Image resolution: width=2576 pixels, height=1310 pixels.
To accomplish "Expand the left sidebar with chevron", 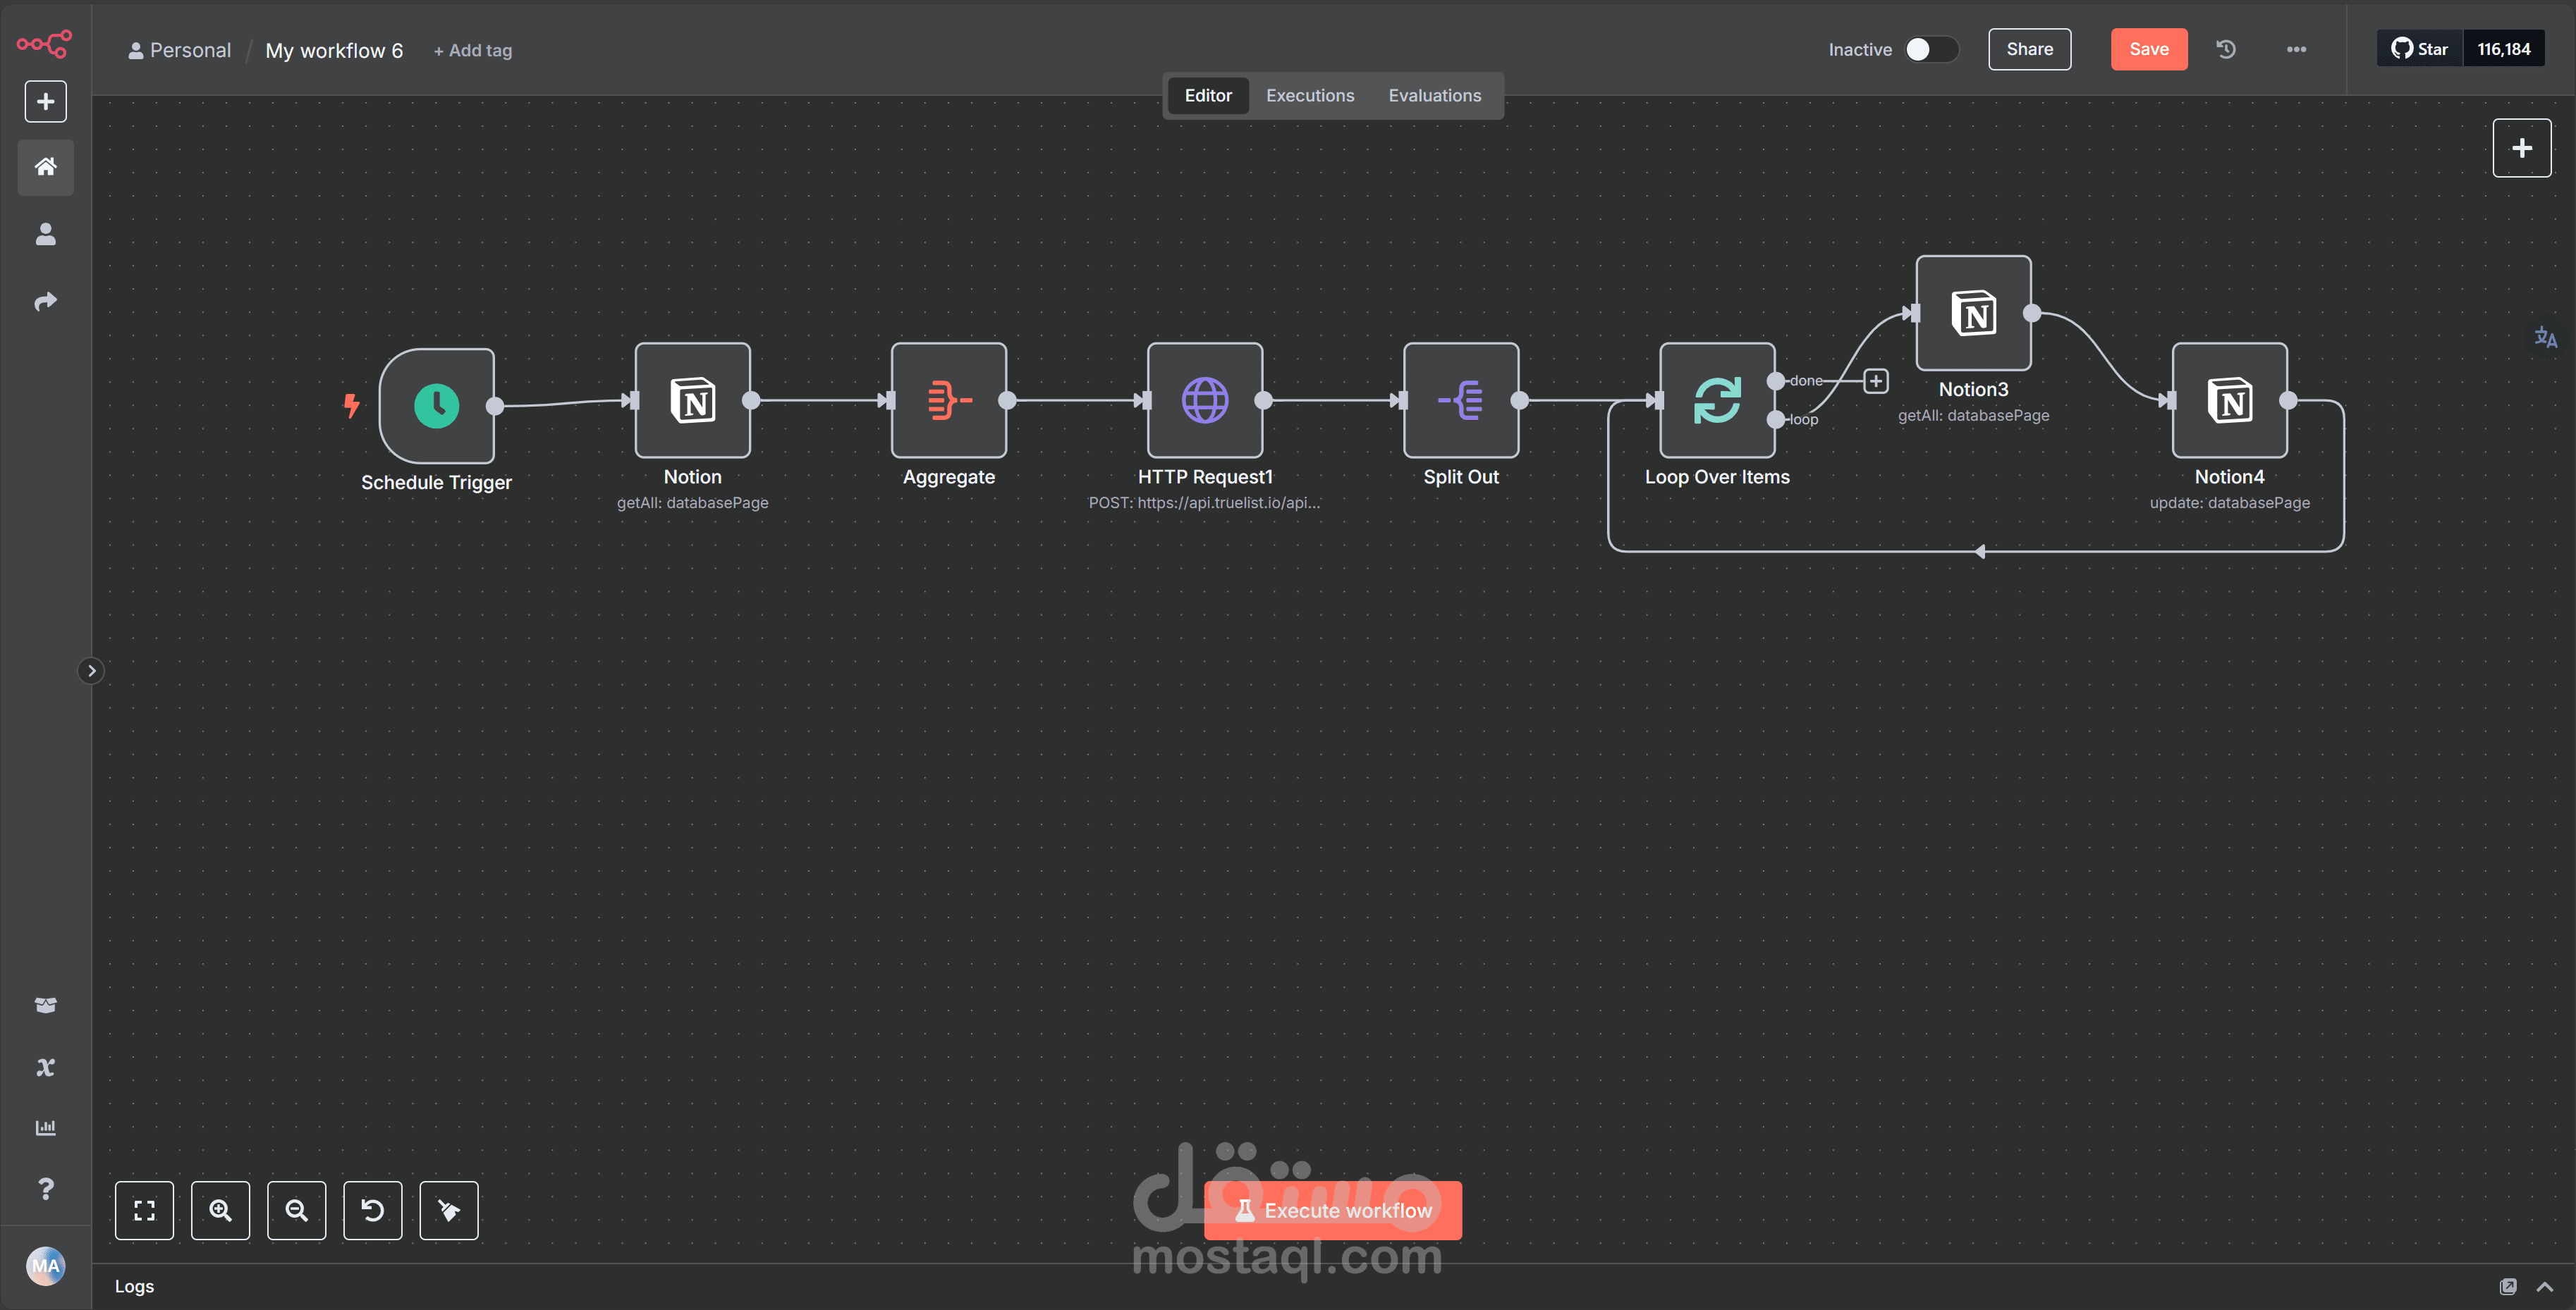I will coord(91,670).
